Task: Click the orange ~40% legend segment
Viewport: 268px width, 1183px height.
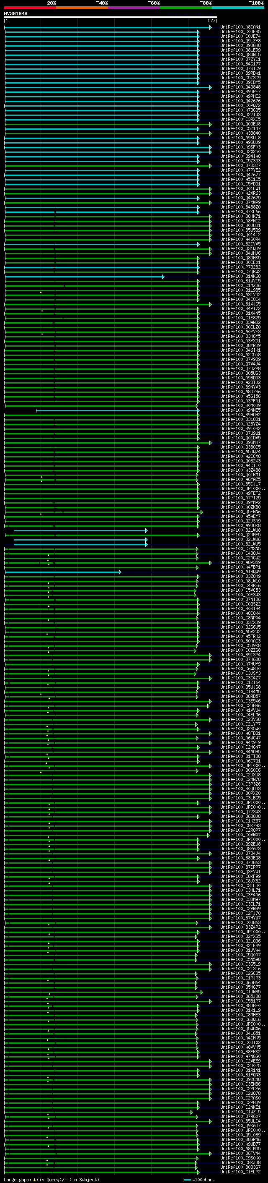Action: (x=82, y=8)
